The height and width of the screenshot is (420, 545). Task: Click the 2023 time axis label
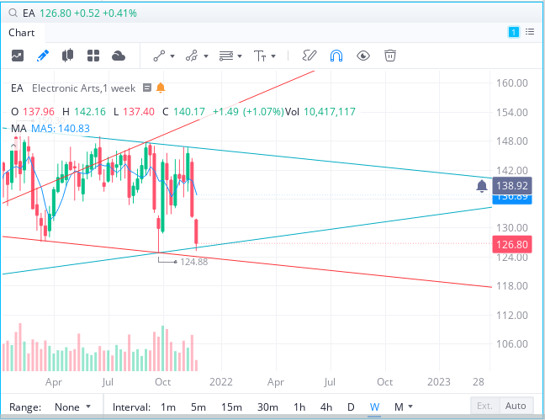(x=439, y=382)
